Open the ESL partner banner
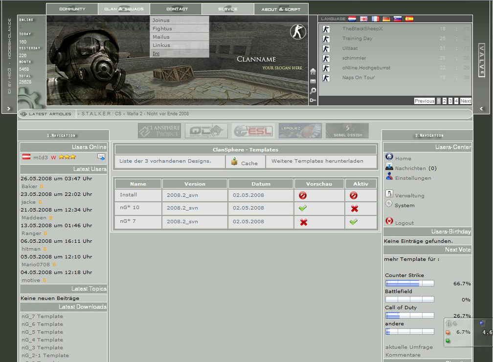The width and height of the screenshot is (493, 362). [x=253, y=130]
